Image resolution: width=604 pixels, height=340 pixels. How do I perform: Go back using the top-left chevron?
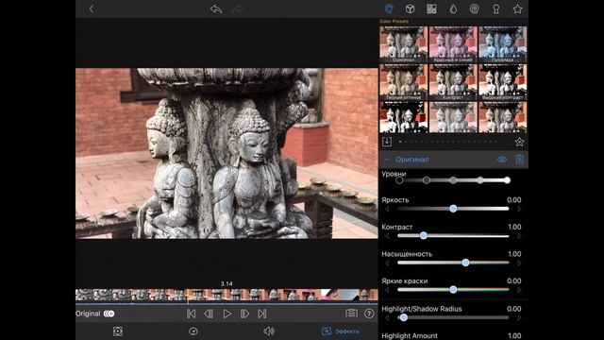[x=92, y=8]
